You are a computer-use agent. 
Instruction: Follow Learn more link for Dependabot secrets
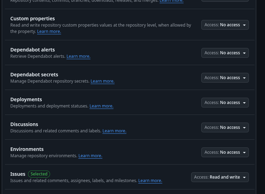point(103,81)
